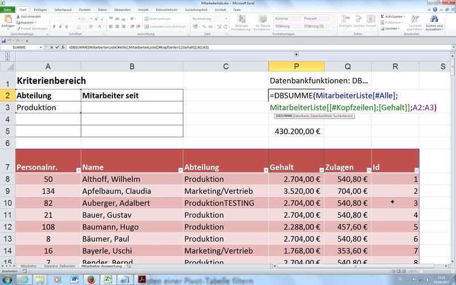The width and height of the screenshot is (456, 285).
Task: Click the Ausschneiden scissors icon
Action: 18,17
